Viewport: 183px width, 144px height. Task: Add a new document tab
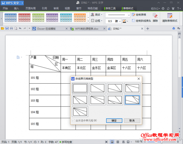pyautogui.click(x=148, y=29)
